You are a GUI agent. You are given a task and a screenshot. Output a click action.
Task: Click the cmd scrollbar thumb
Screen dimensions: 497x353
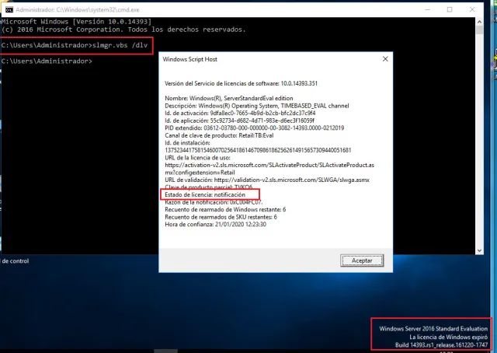coord(479,30)
